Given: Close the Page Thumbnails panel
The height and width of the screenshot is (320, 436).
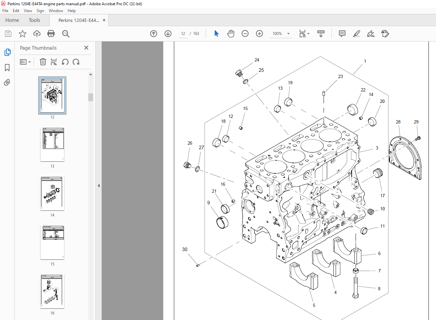Looking at the screenshot, I should coord(86,48).
